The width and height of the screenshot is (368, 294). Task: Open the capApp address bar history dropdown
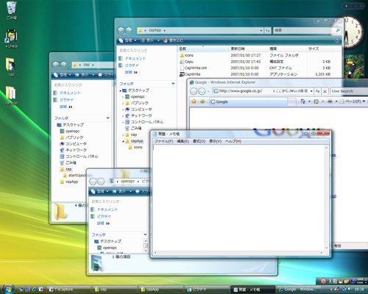pos(261,30)
